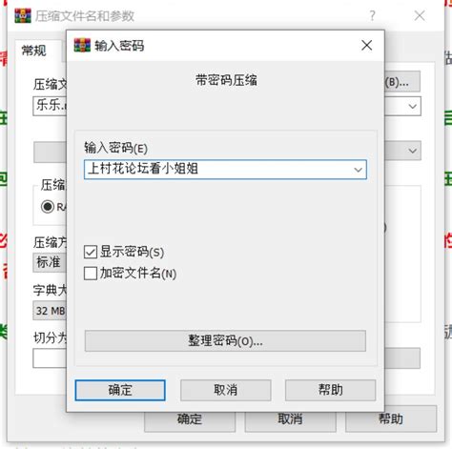This screenshot has height=449, width=452.
Task: Select the RAR format radio button
Action: (x=48, y=207)
